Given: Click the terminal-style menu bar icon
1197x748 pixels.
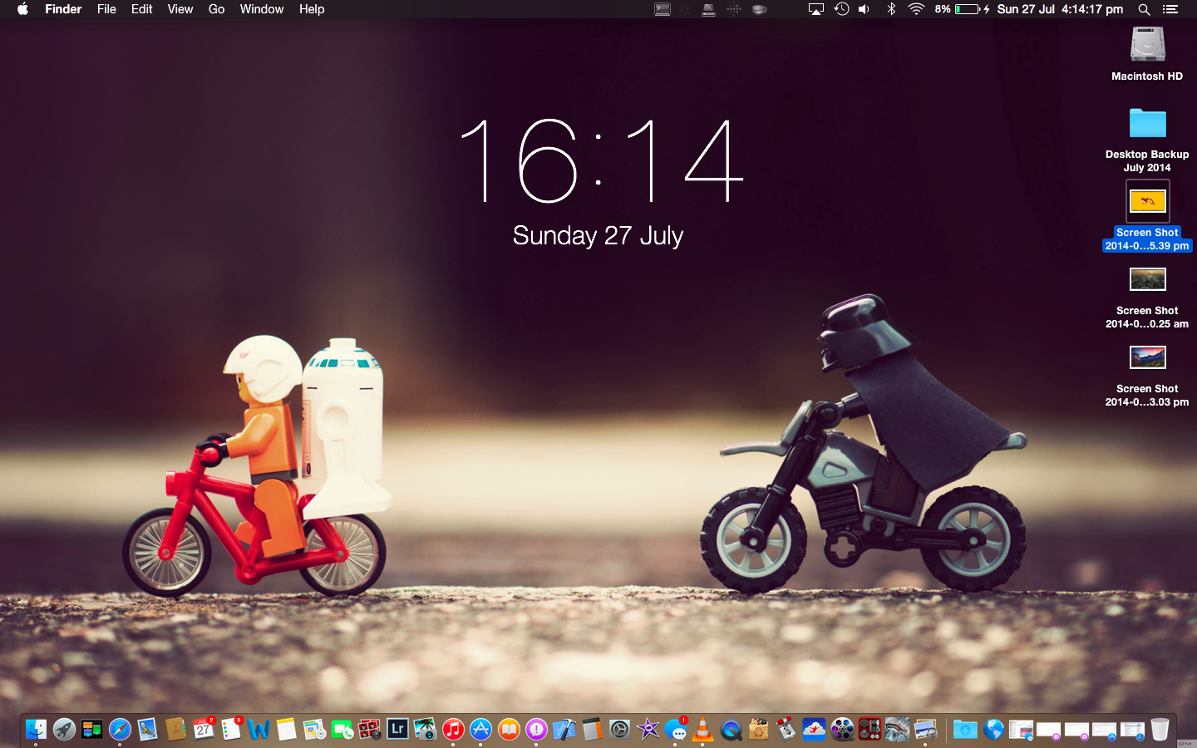Looking at the screenshot, I should tap(663, 9).
